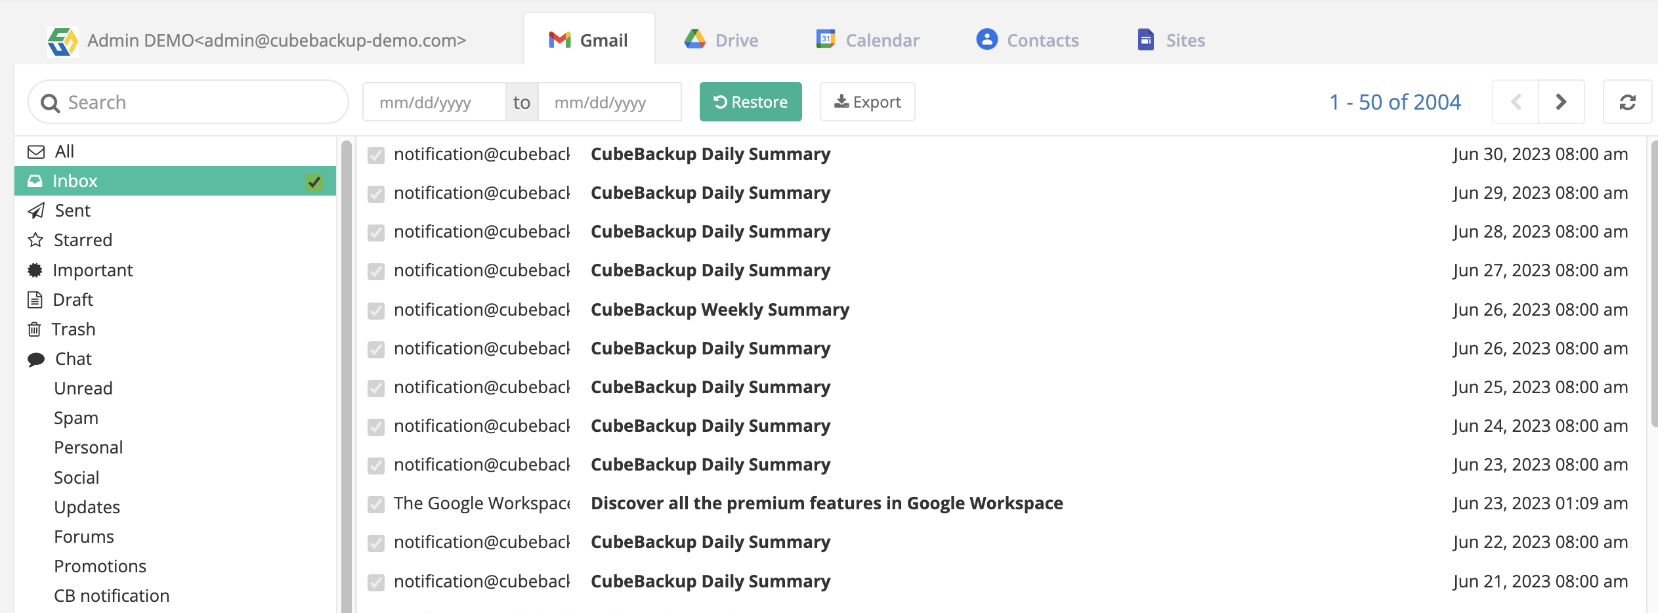1658x613 pixels.
Task: Click the Export button
Action: pos(867,102)
